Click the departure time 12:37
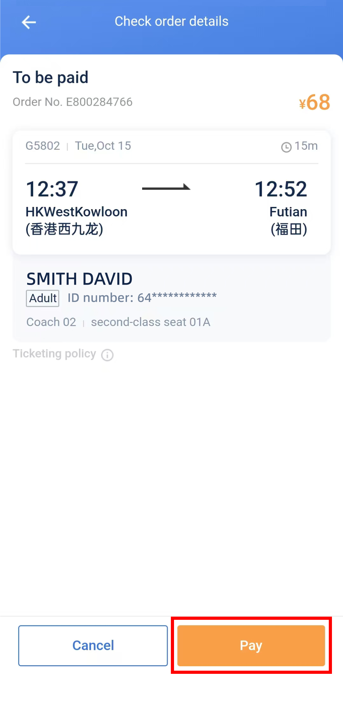Image resolution: width=343 pixels, height=707 pixels. point(52,189)
